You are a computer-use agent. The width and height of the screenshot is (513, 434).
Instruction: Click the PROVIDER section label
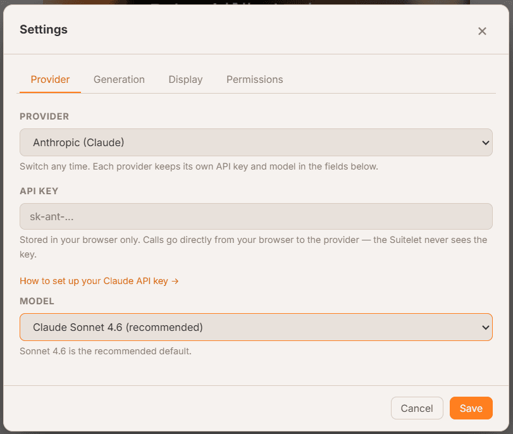(44, 116)
